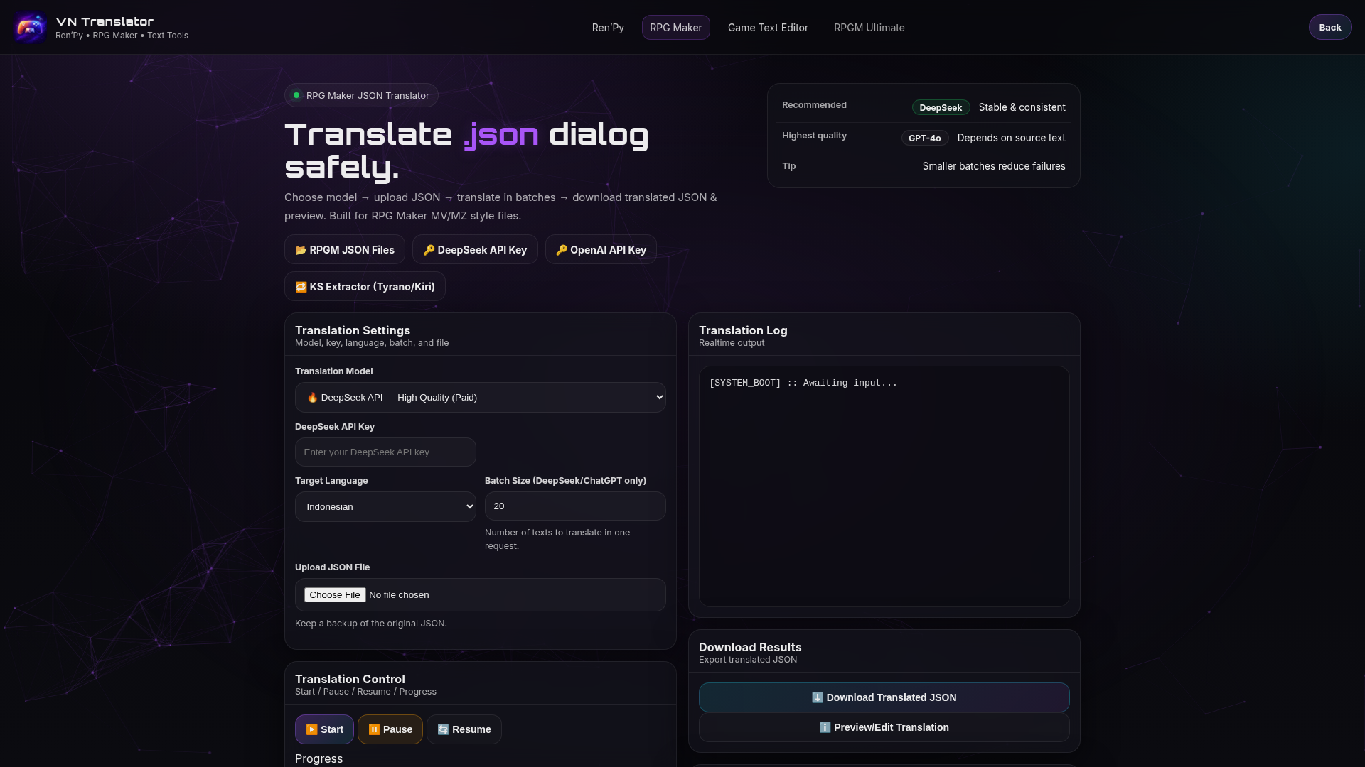This screenshot has width=1365, height=767.
Task: Open the Game Text Editor tab
Action: pyautogui.click(x=768, y=28)
